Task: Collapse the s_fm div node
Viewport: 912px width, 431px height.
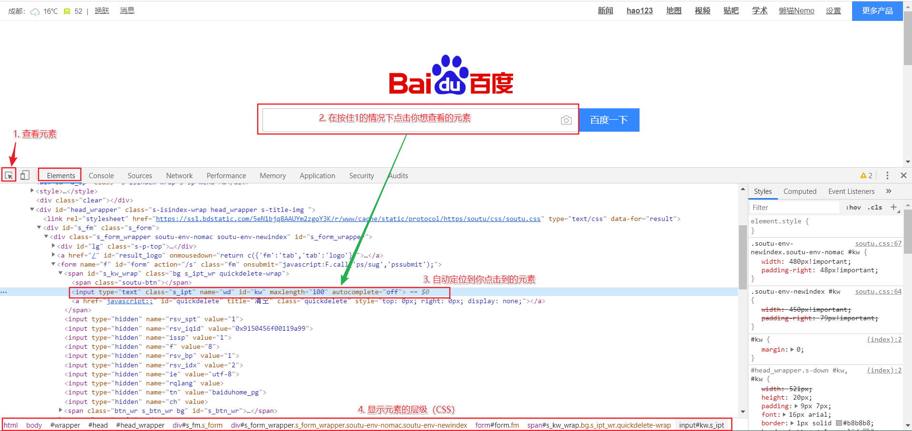Action: 39,228
